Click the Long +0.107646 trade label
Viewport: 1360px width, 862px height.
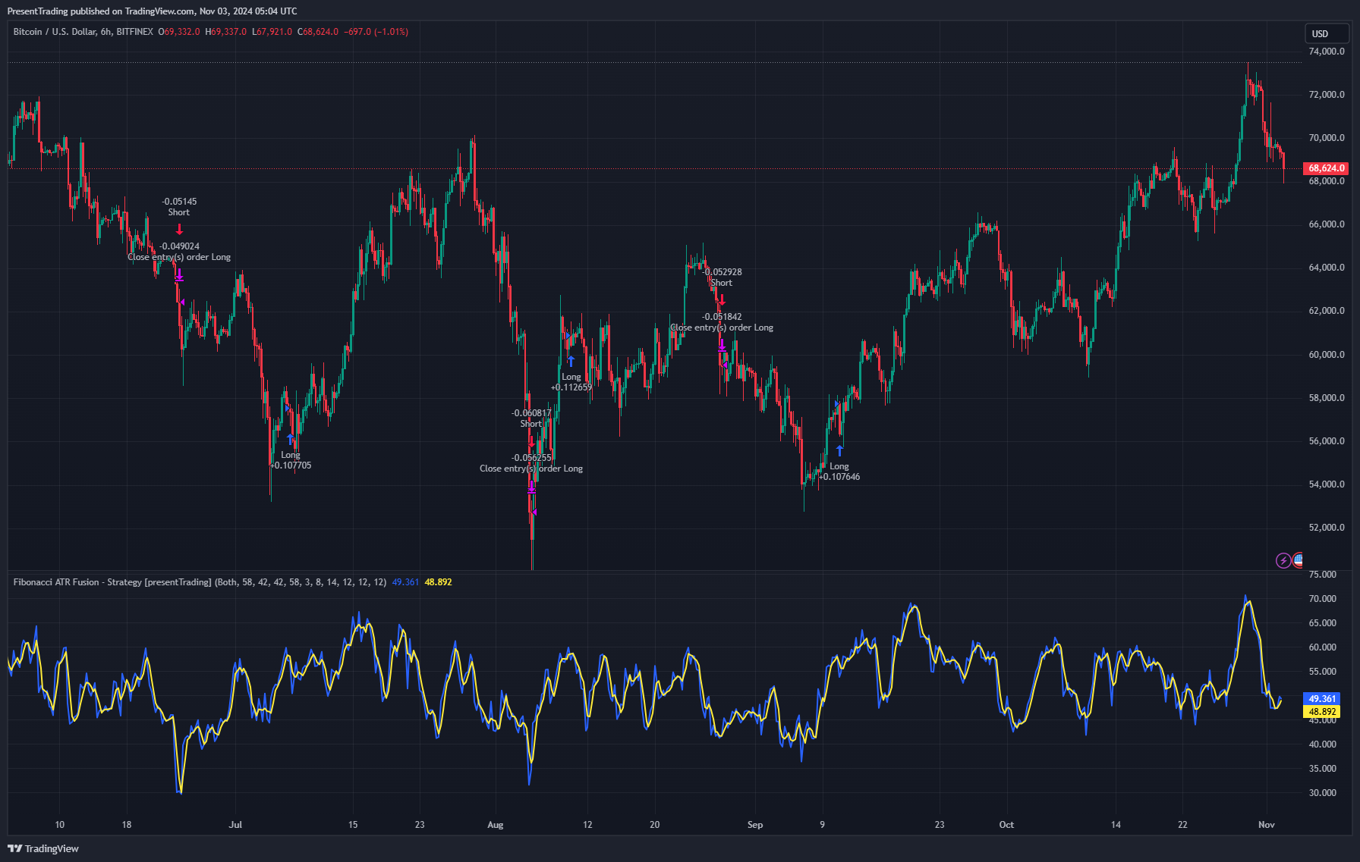point(839,472)
